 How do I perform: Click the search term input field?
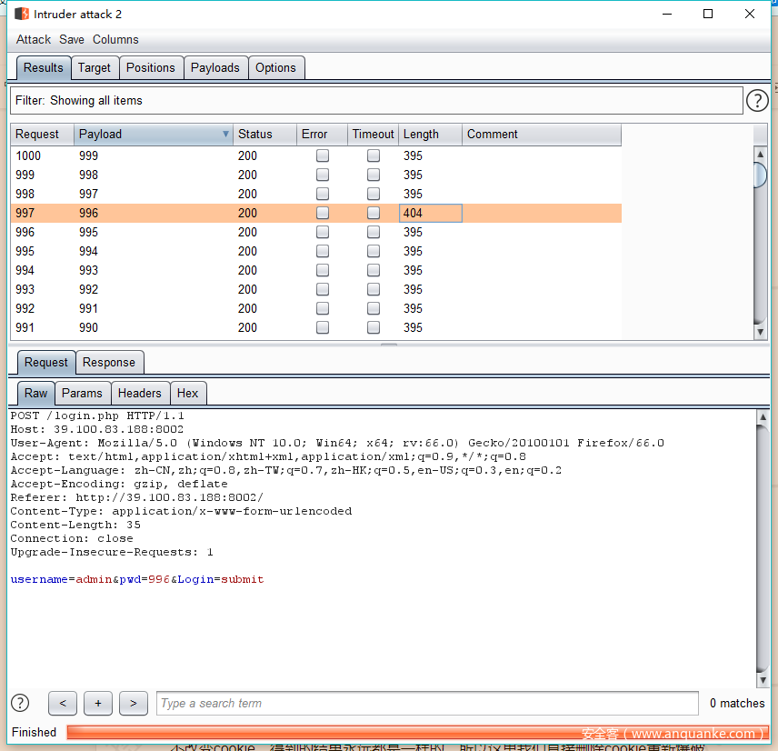pos(427,703)
